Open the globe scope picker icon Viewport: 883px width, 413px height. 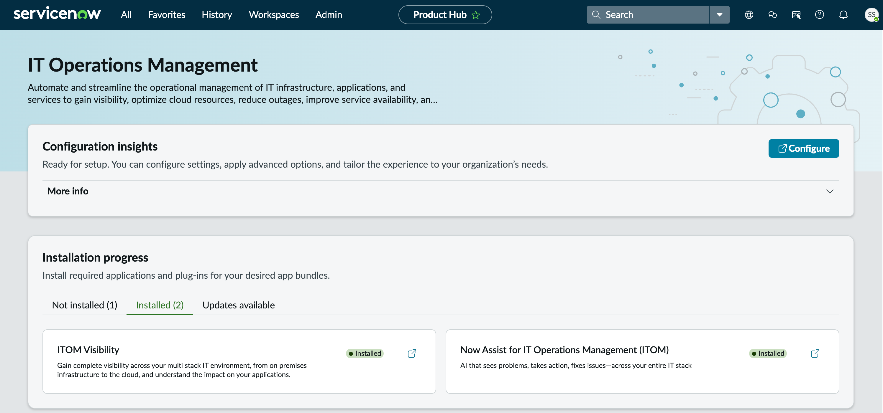(x=749, y=15)
